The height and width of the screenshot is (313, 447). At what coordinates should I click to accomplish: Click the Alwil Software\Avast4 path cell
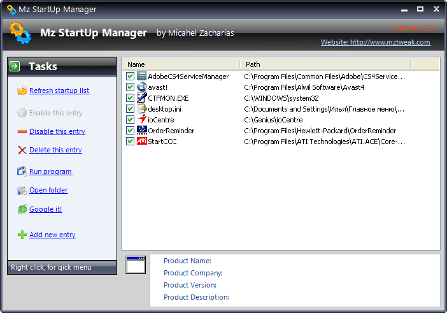point(304,87)
